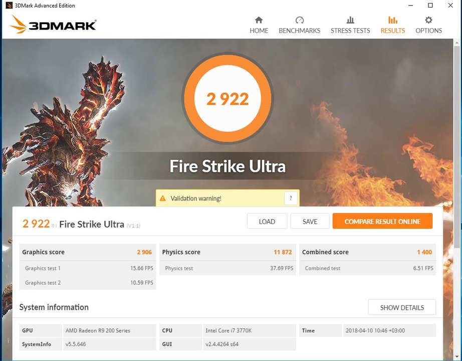Click the GUI field label
This screenshot has height=361, width=462.
coord(167,344)
